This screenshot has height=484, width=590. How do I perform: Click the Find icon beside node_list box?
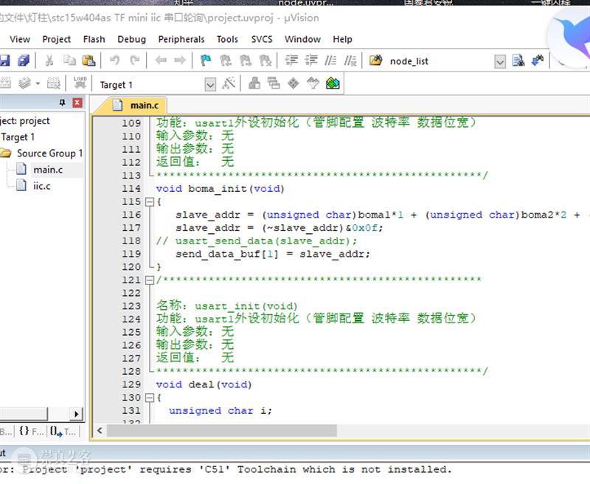(x=518, y=60)
